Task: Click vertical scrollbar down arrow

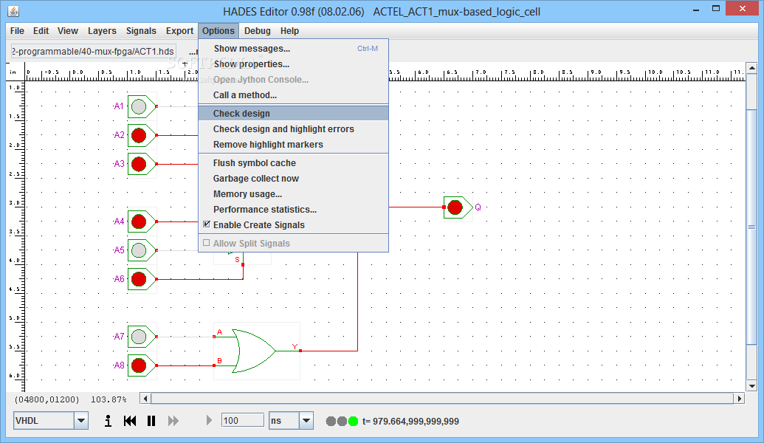Action: [751, 386]
